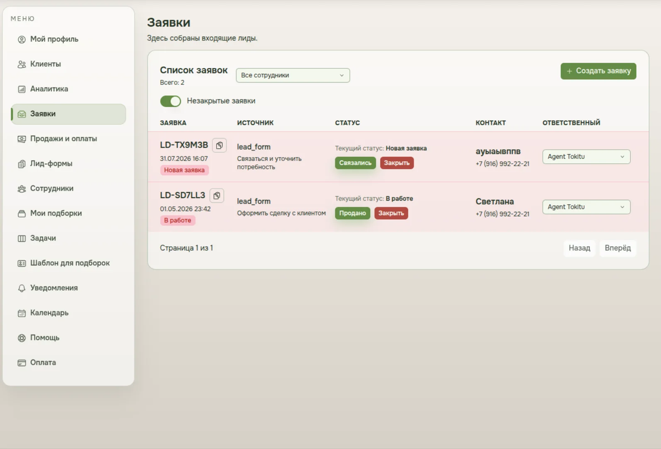Mark lead LD-TX9M3B as Связались
This screenshot has height=449, width=661.
(355, 163)
